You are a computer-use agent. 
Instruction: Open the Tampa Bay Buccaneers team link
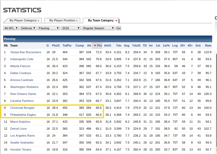(x=26, y=52)
